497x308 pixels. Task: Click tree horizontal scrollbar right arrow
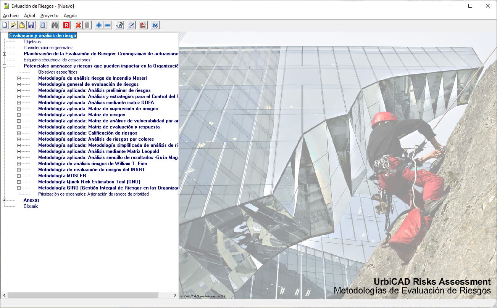(175, 295)
